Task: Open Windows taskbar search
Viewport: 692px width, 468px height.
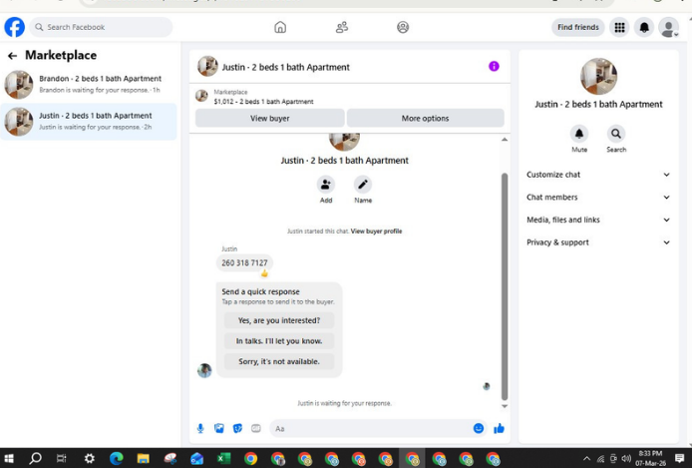Action: (35, 459)
